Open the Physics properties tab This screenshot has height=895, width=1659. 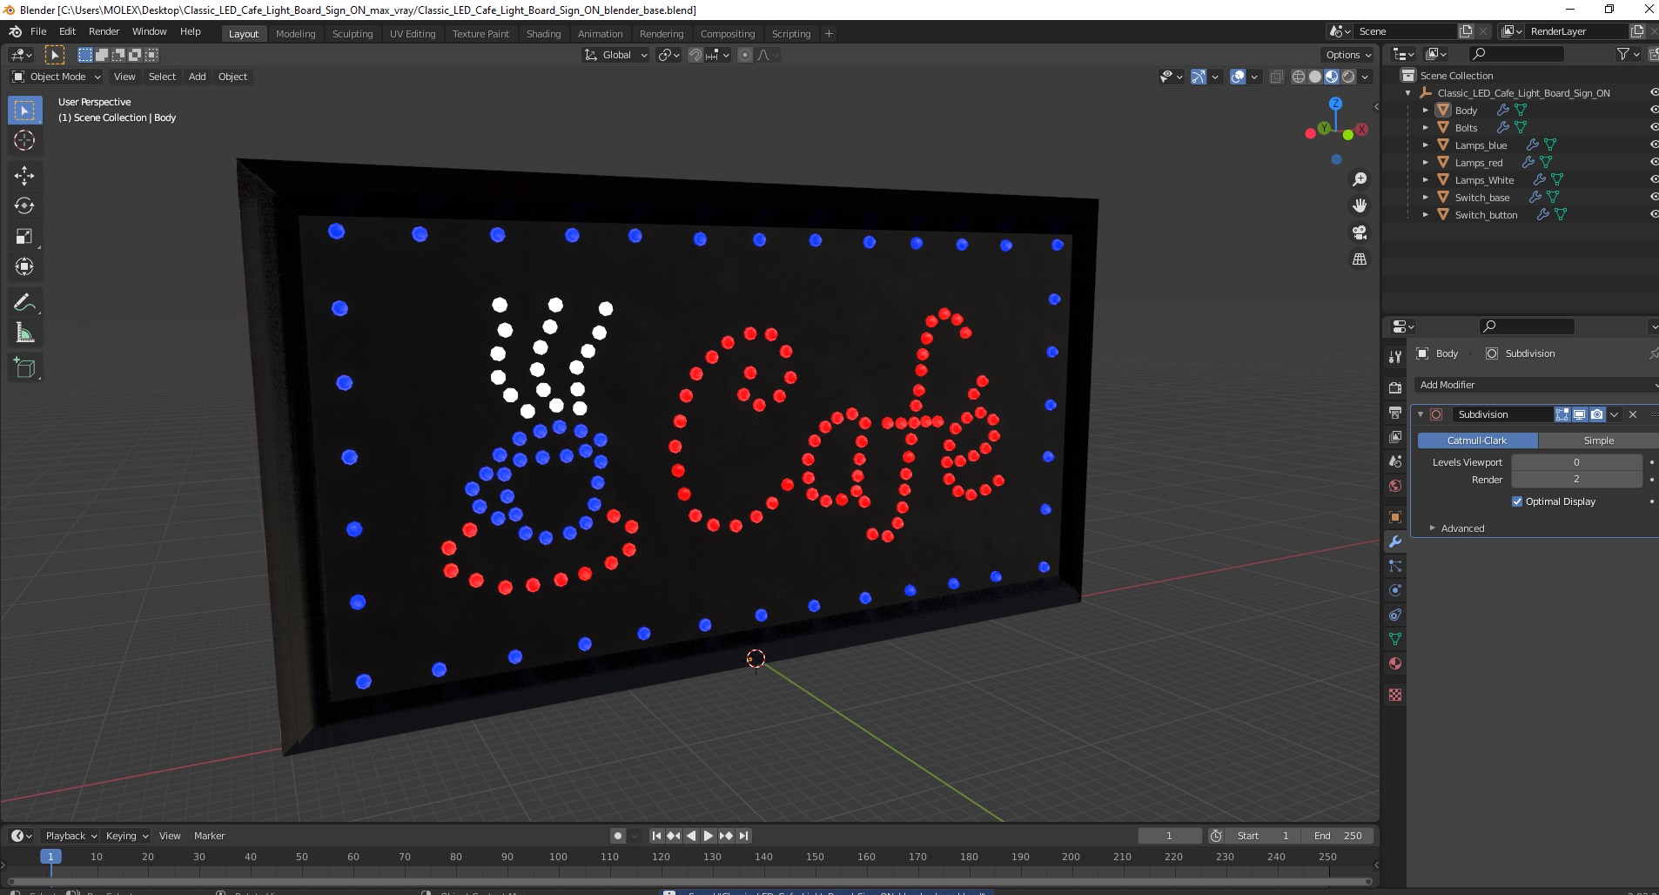[1395, 590]
